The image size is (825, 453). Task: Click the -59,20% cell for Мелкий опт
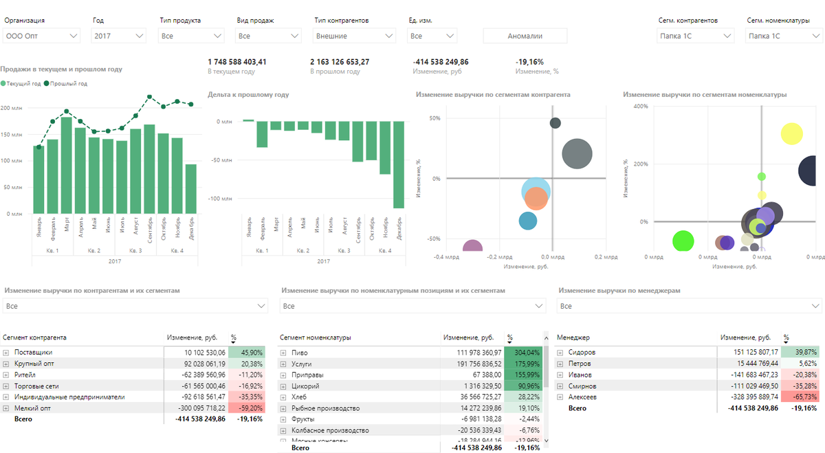(245, 408)
